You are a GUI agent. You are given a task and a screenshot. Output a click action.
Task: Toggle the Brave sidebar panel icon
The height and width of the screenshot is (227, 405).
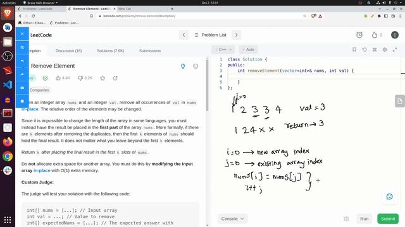(386, 16)
